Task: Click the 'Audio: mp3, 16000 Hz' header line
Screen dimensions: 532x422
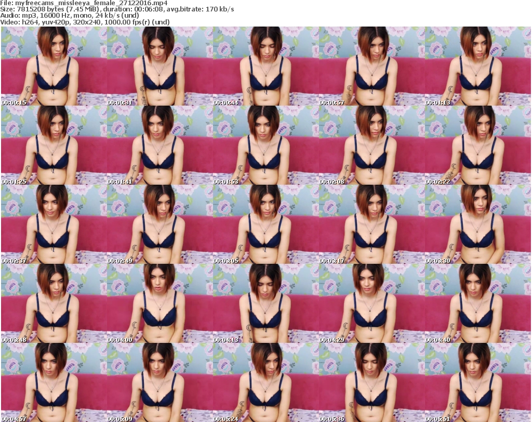Action: click(70, 16)
